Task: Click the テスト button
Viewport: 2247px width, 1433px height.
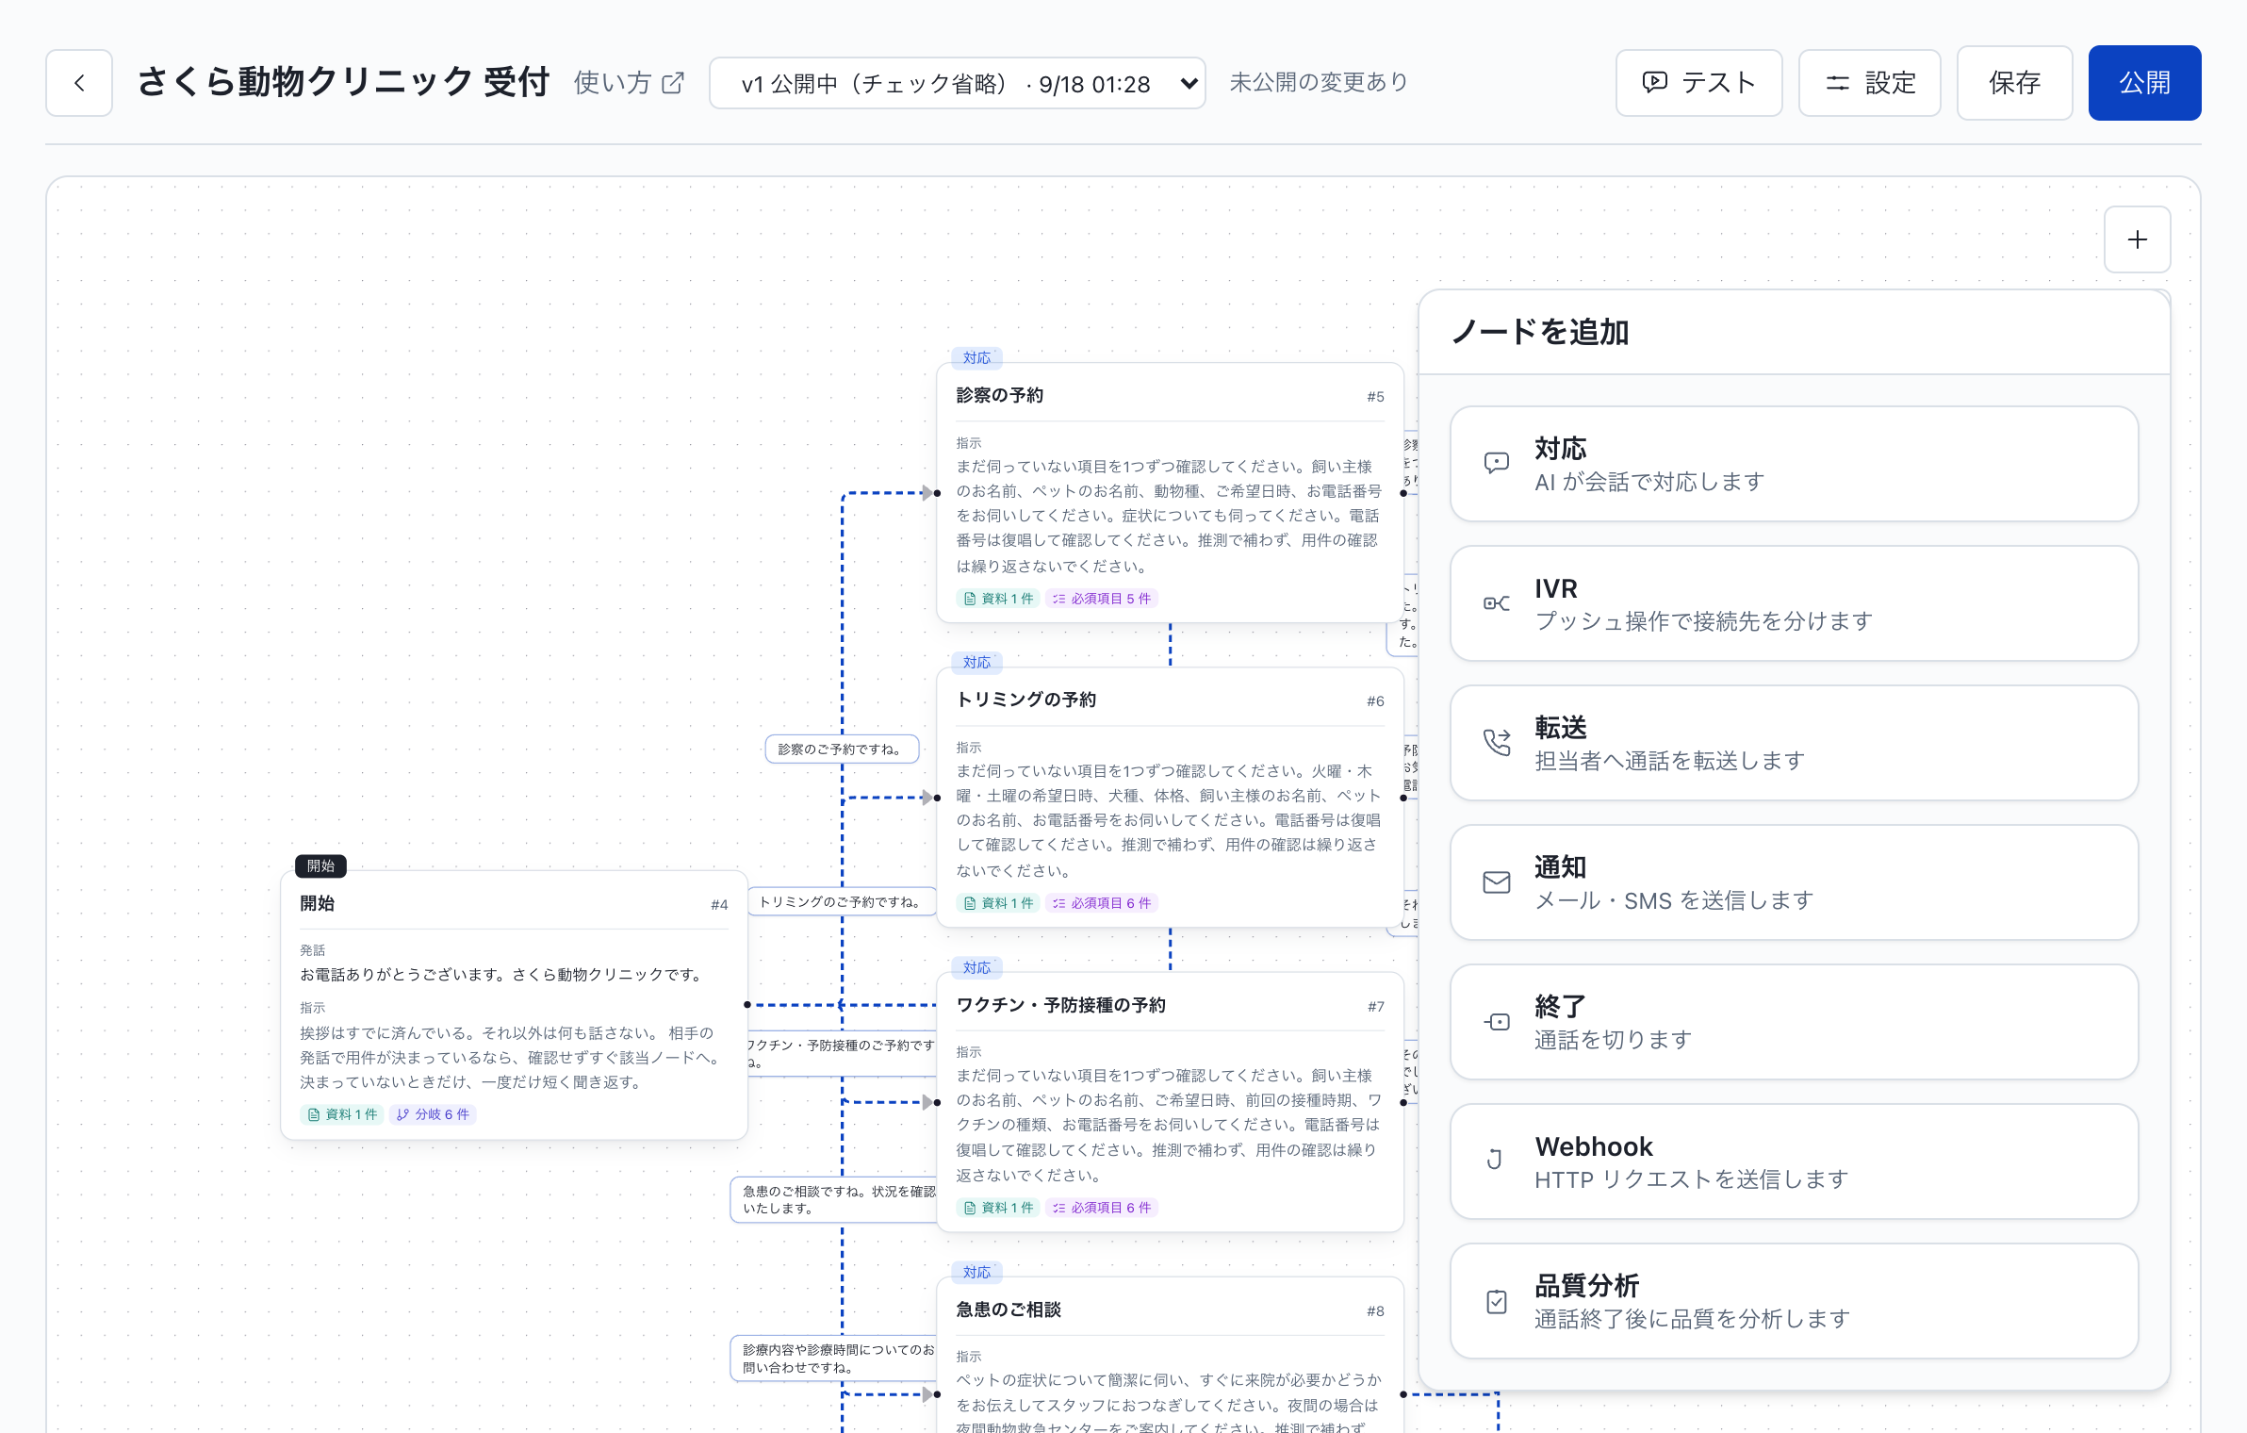Action: coord(1698,83)
